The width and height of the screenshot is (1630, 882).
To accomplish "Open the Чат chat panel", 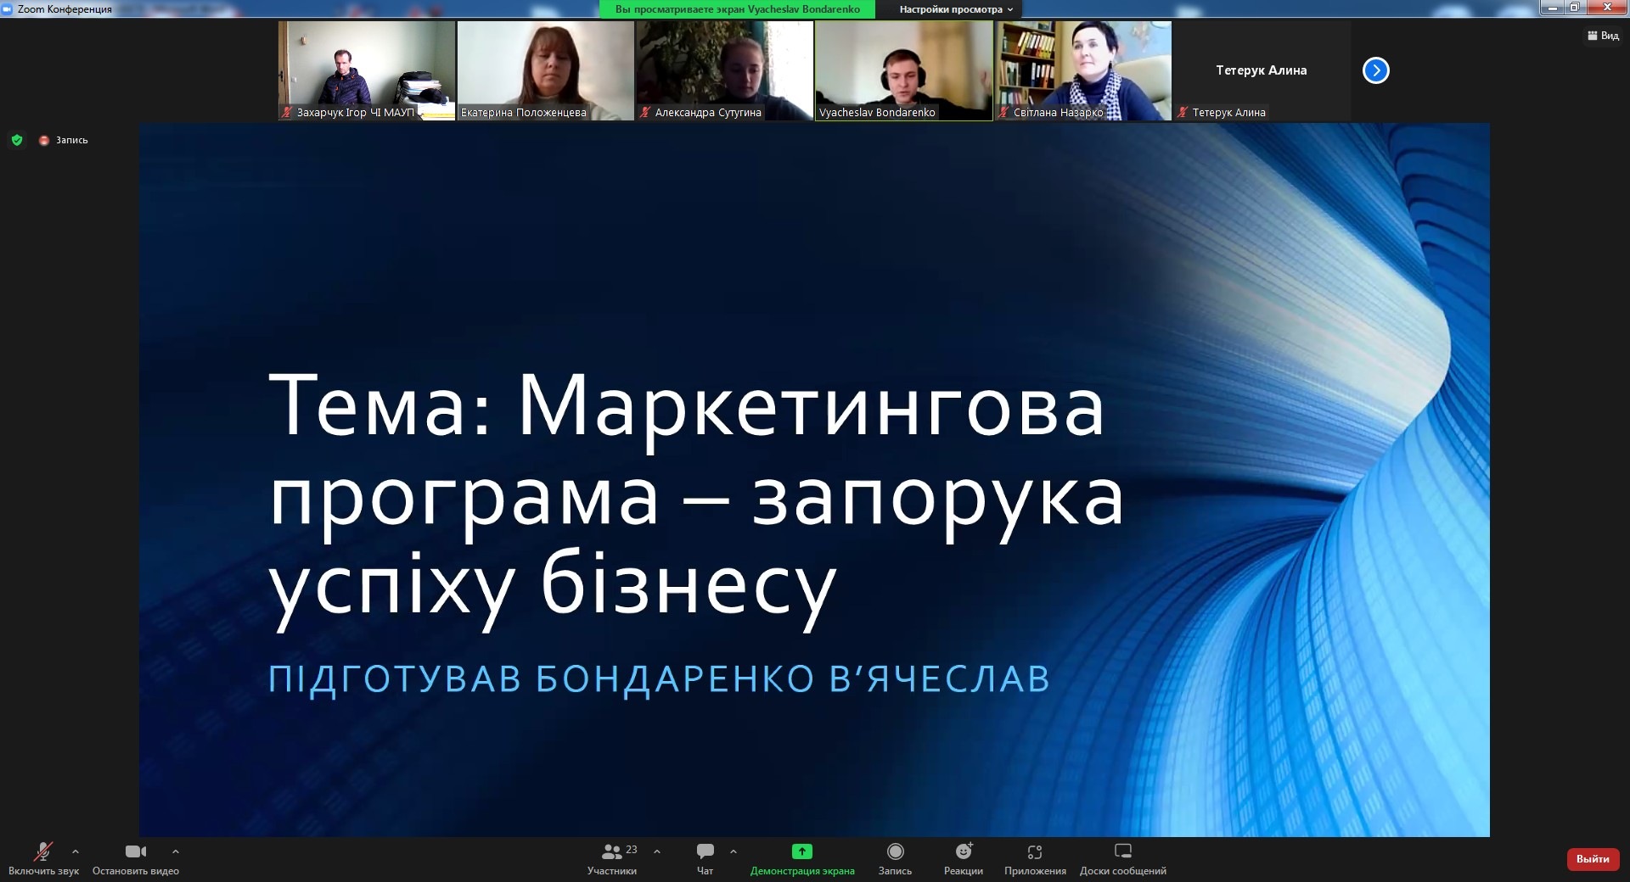I will pyautogui.click(x=705, y=858).
